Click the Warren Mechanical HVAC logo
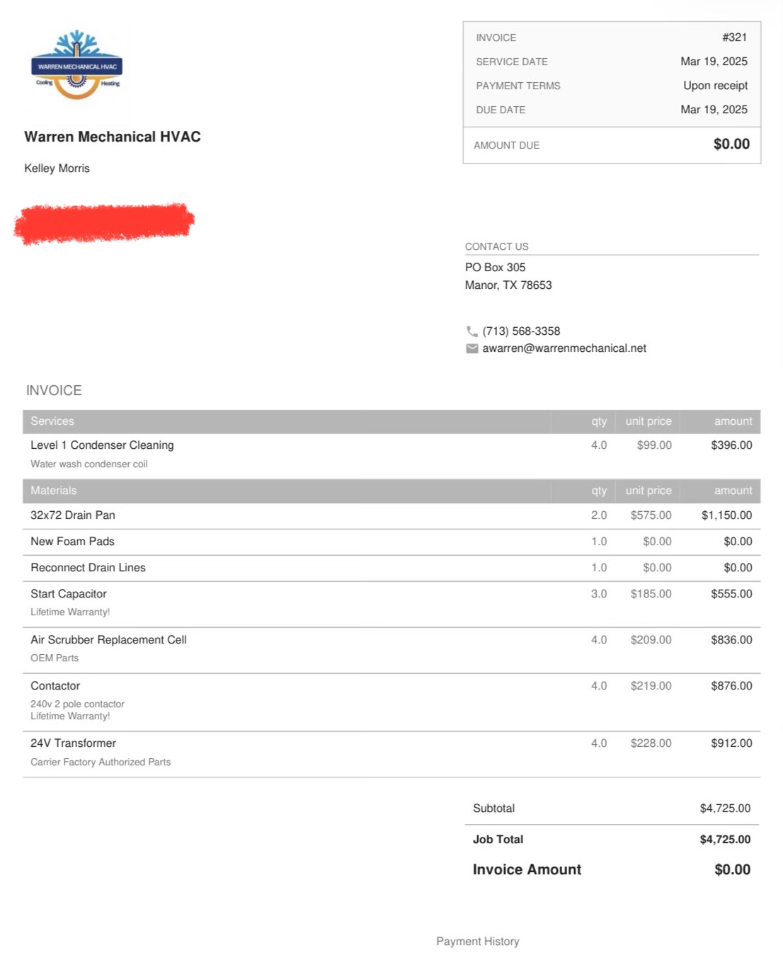Screen dimensions: 783x960 point(77,66)
